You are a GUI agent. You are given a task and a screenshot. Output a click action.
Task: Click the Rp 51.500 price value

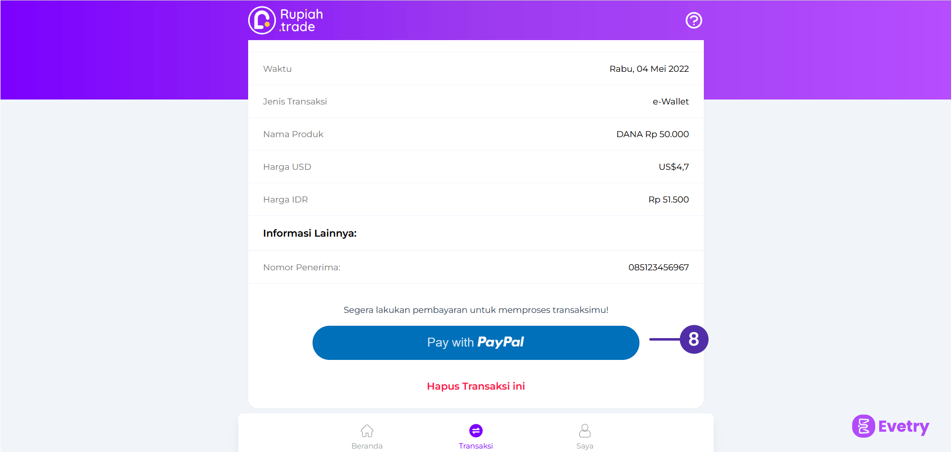coord(668,200)
